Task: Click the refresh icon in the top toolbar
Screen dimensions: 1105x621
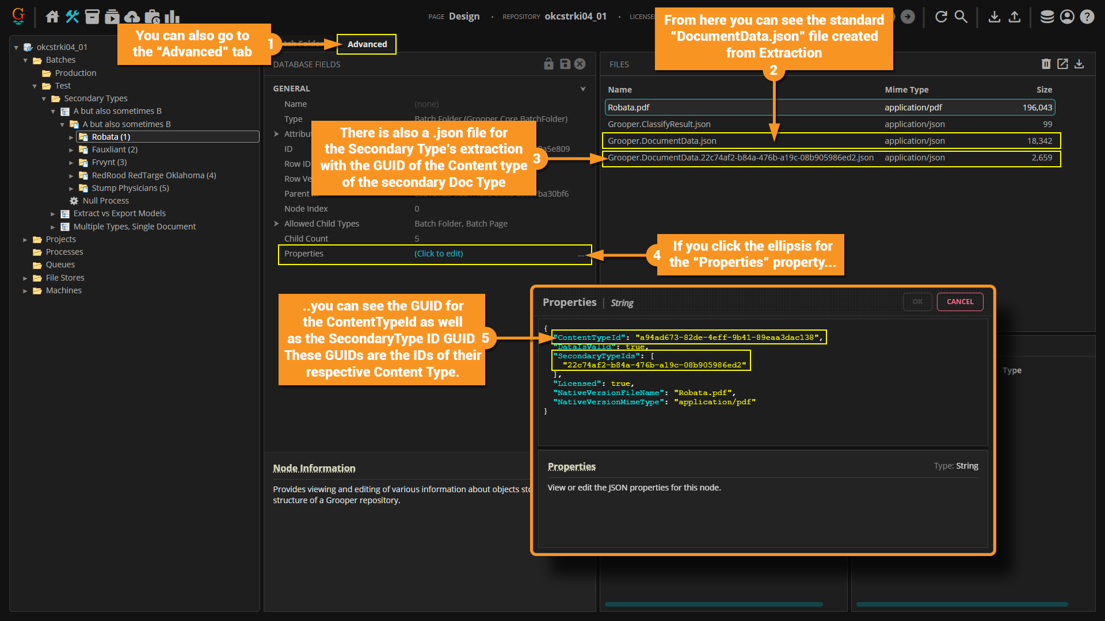Action: pos(941,17)
